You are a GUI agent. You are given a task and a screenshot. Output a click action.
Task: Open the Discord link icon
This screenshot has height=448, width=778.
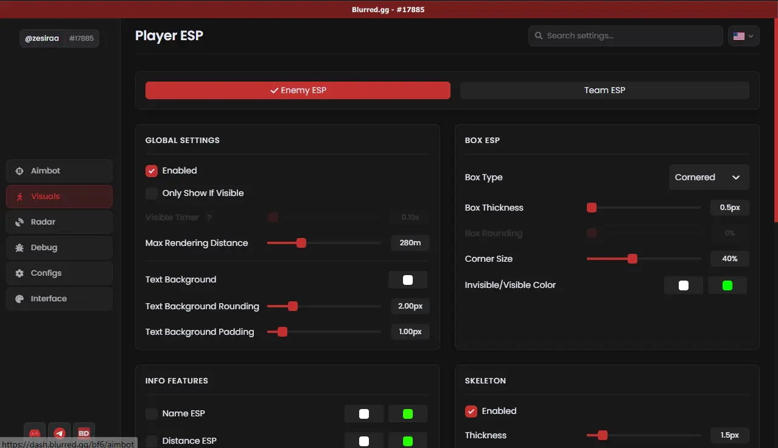(x=35, y=433)
